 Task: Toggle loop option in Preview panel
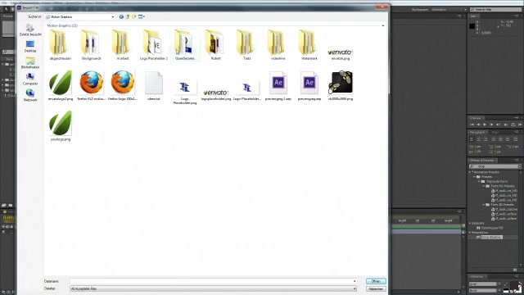coord(513,125)
